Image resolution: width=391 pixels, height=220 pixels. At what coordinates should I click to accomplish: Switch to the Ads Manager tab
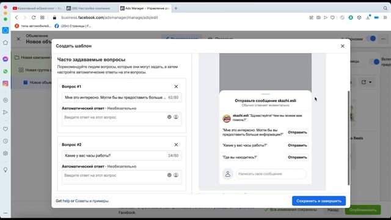coord(145,8)
